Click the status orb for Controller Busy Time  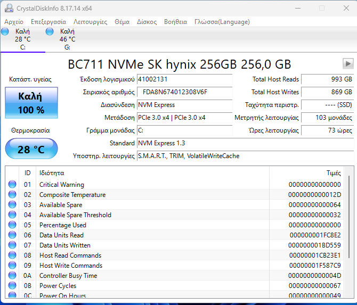point(12,275)
